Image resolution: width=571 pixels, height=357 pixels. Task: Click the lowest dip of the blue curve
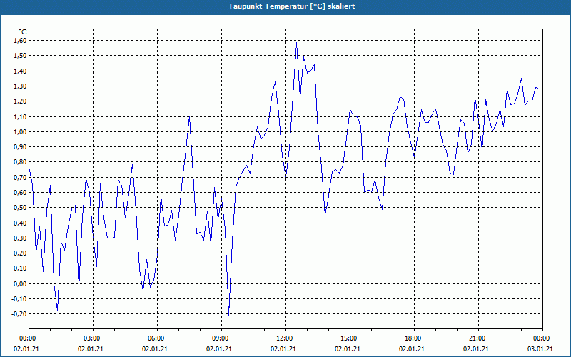228,315
